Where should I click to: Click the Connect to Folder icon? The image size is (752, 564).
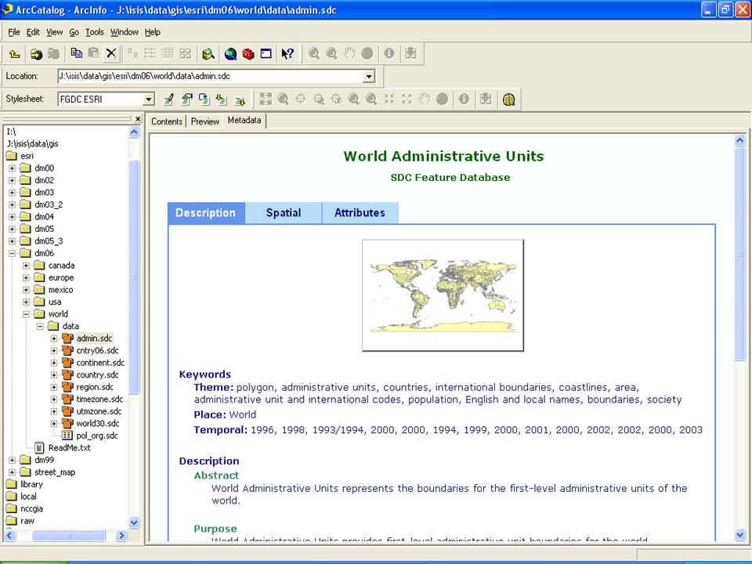pyautogui.click(x=36, y=54)
